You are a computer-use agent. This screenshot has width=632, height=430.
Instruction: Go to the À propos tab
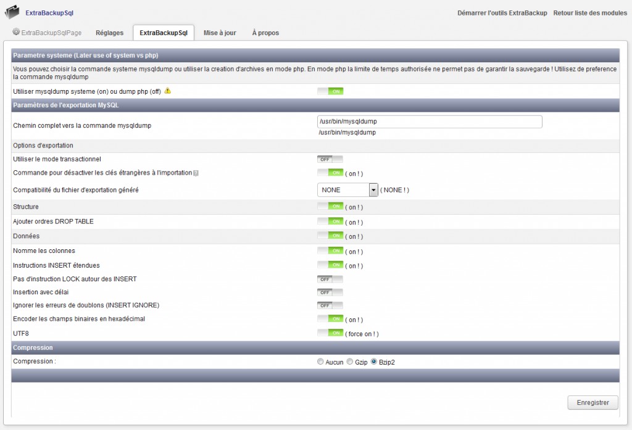(x=265, y=33)
